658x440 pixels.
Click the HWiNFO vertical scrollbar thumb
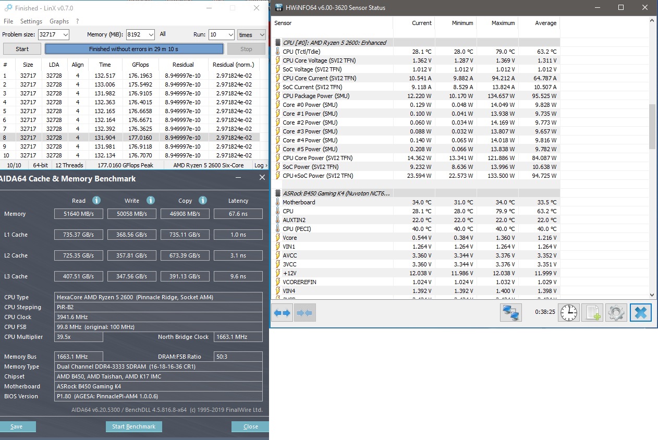tap(652, 127)
